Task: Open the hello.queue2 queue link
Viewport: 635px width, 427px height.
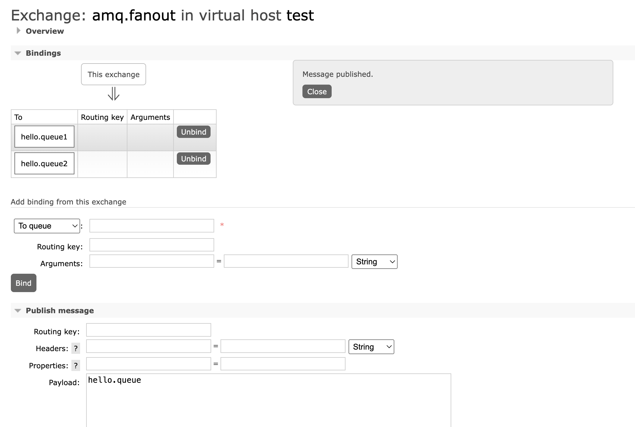Action: (44, 164)
